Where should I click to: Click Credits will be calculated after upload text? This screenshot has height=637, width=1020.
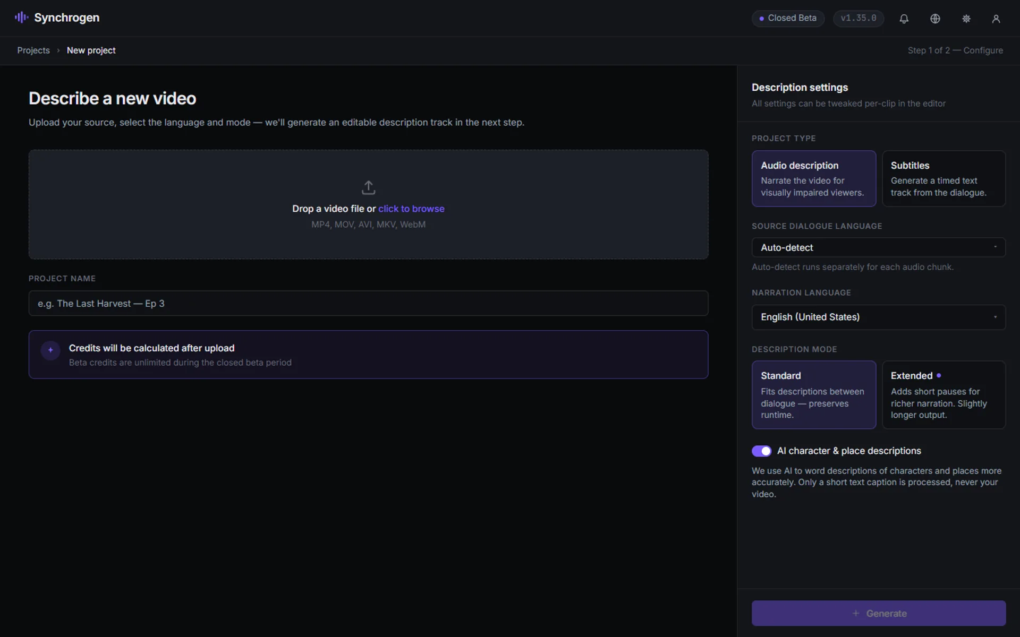point(151,348)
